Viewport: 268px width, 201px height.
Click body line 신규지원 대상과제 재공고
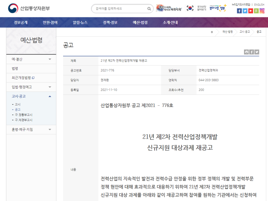[180, 148]
